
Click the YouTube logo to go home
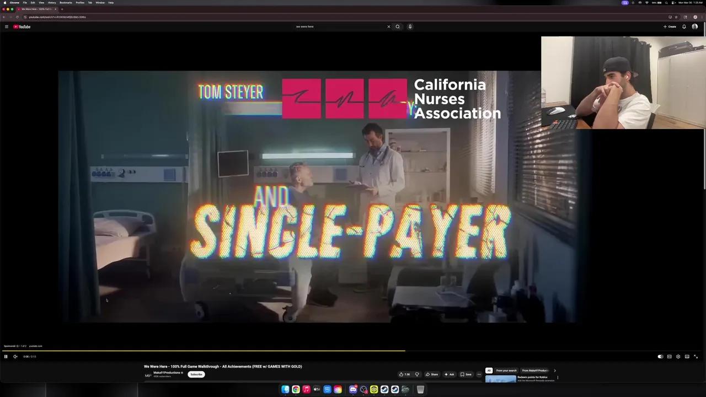(x=22, y=26)
